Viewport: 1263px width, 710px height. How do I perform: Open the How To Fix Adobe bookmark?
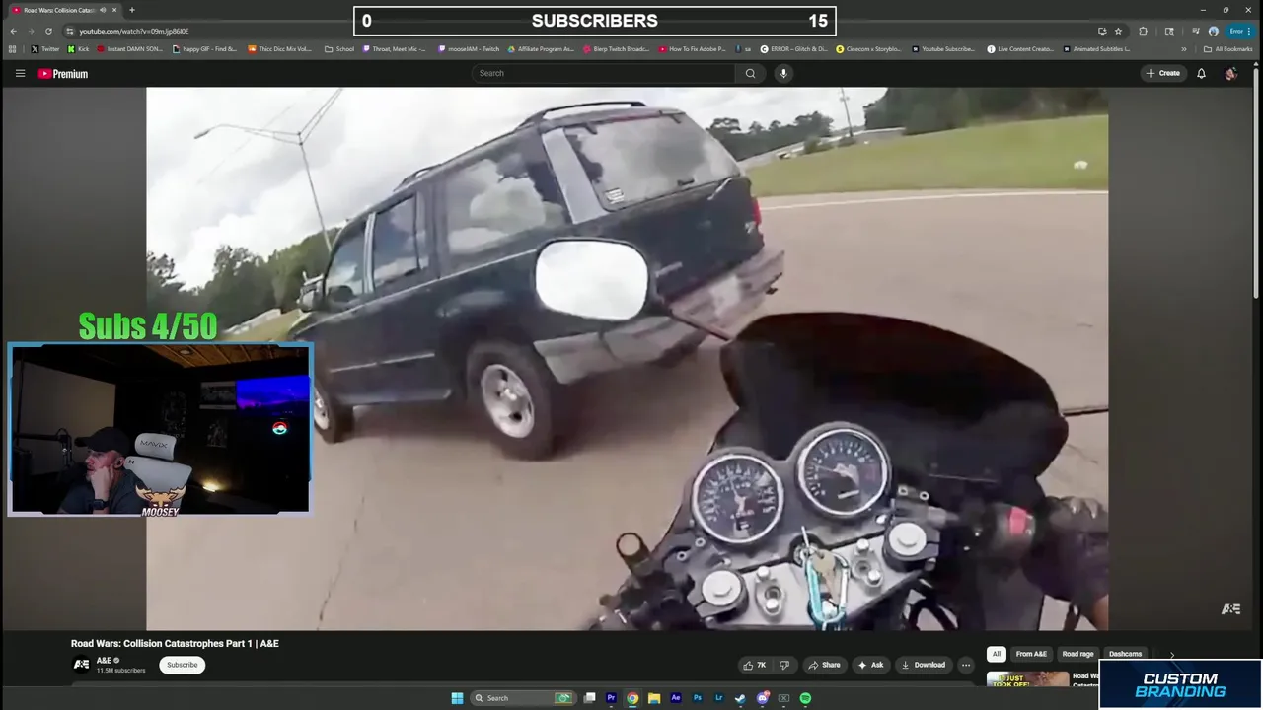click(x=692, y=48)
